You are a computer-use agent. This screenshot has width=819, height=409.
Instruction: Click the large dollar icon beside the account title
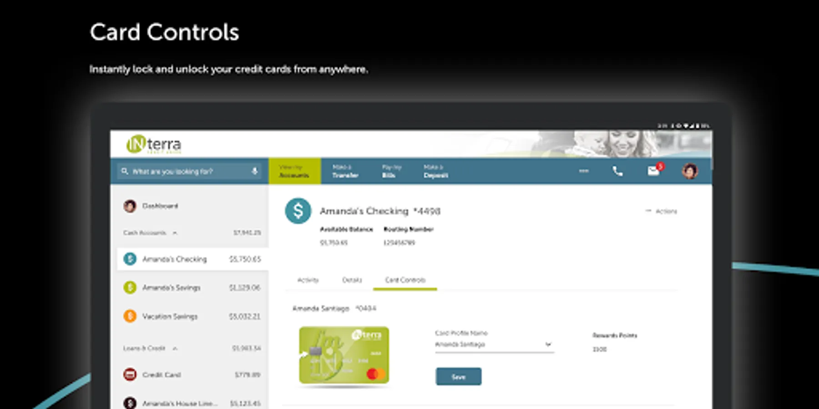(298, 211)
